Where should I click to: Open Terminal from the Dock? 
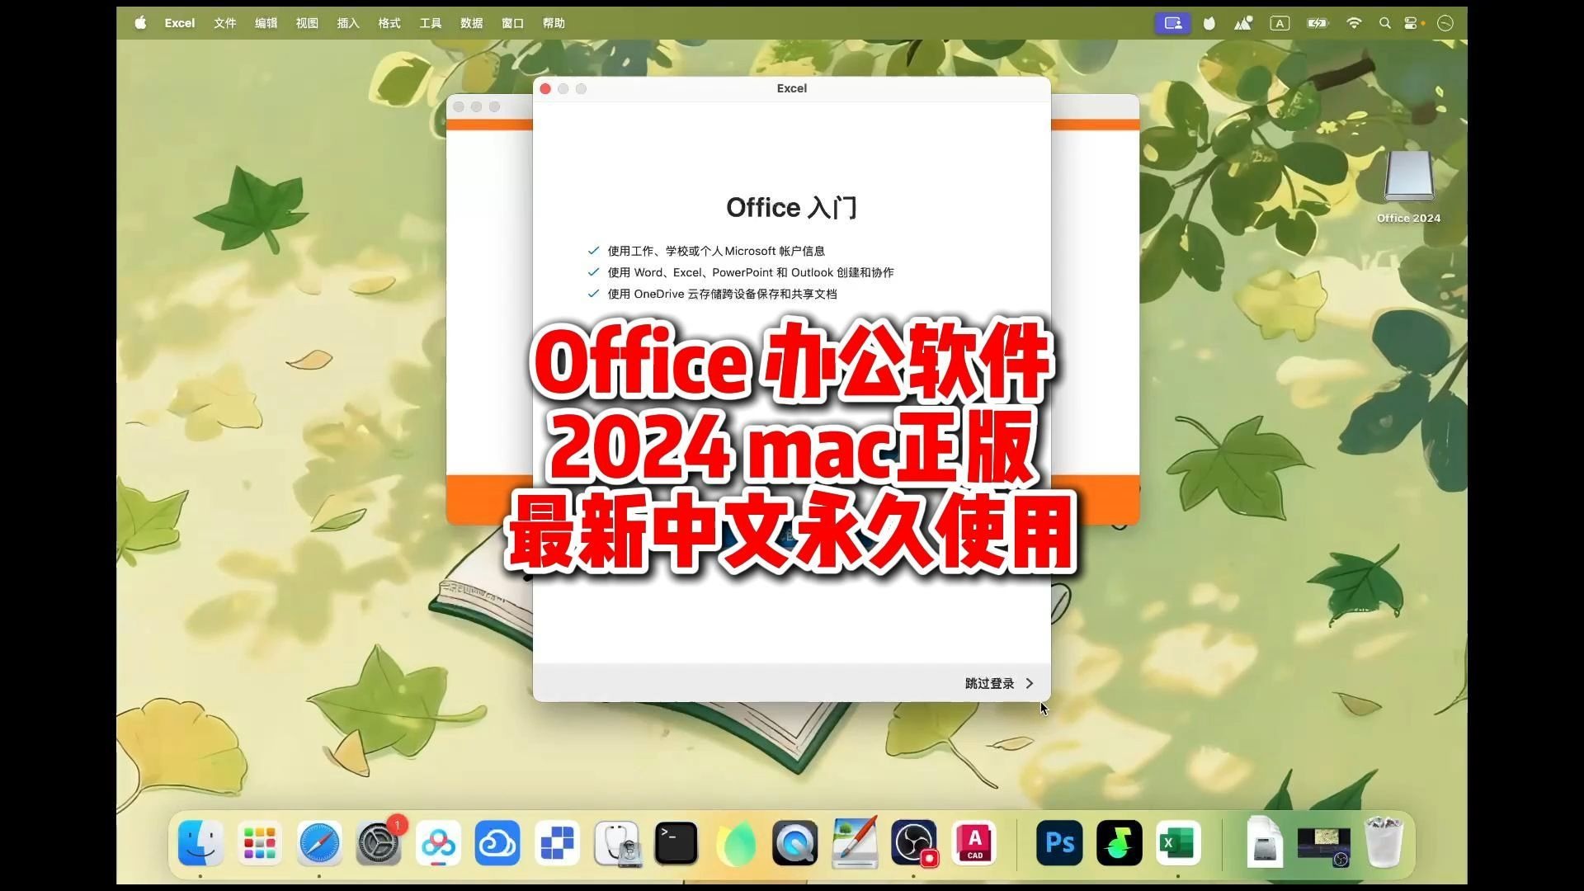point(676,843)
